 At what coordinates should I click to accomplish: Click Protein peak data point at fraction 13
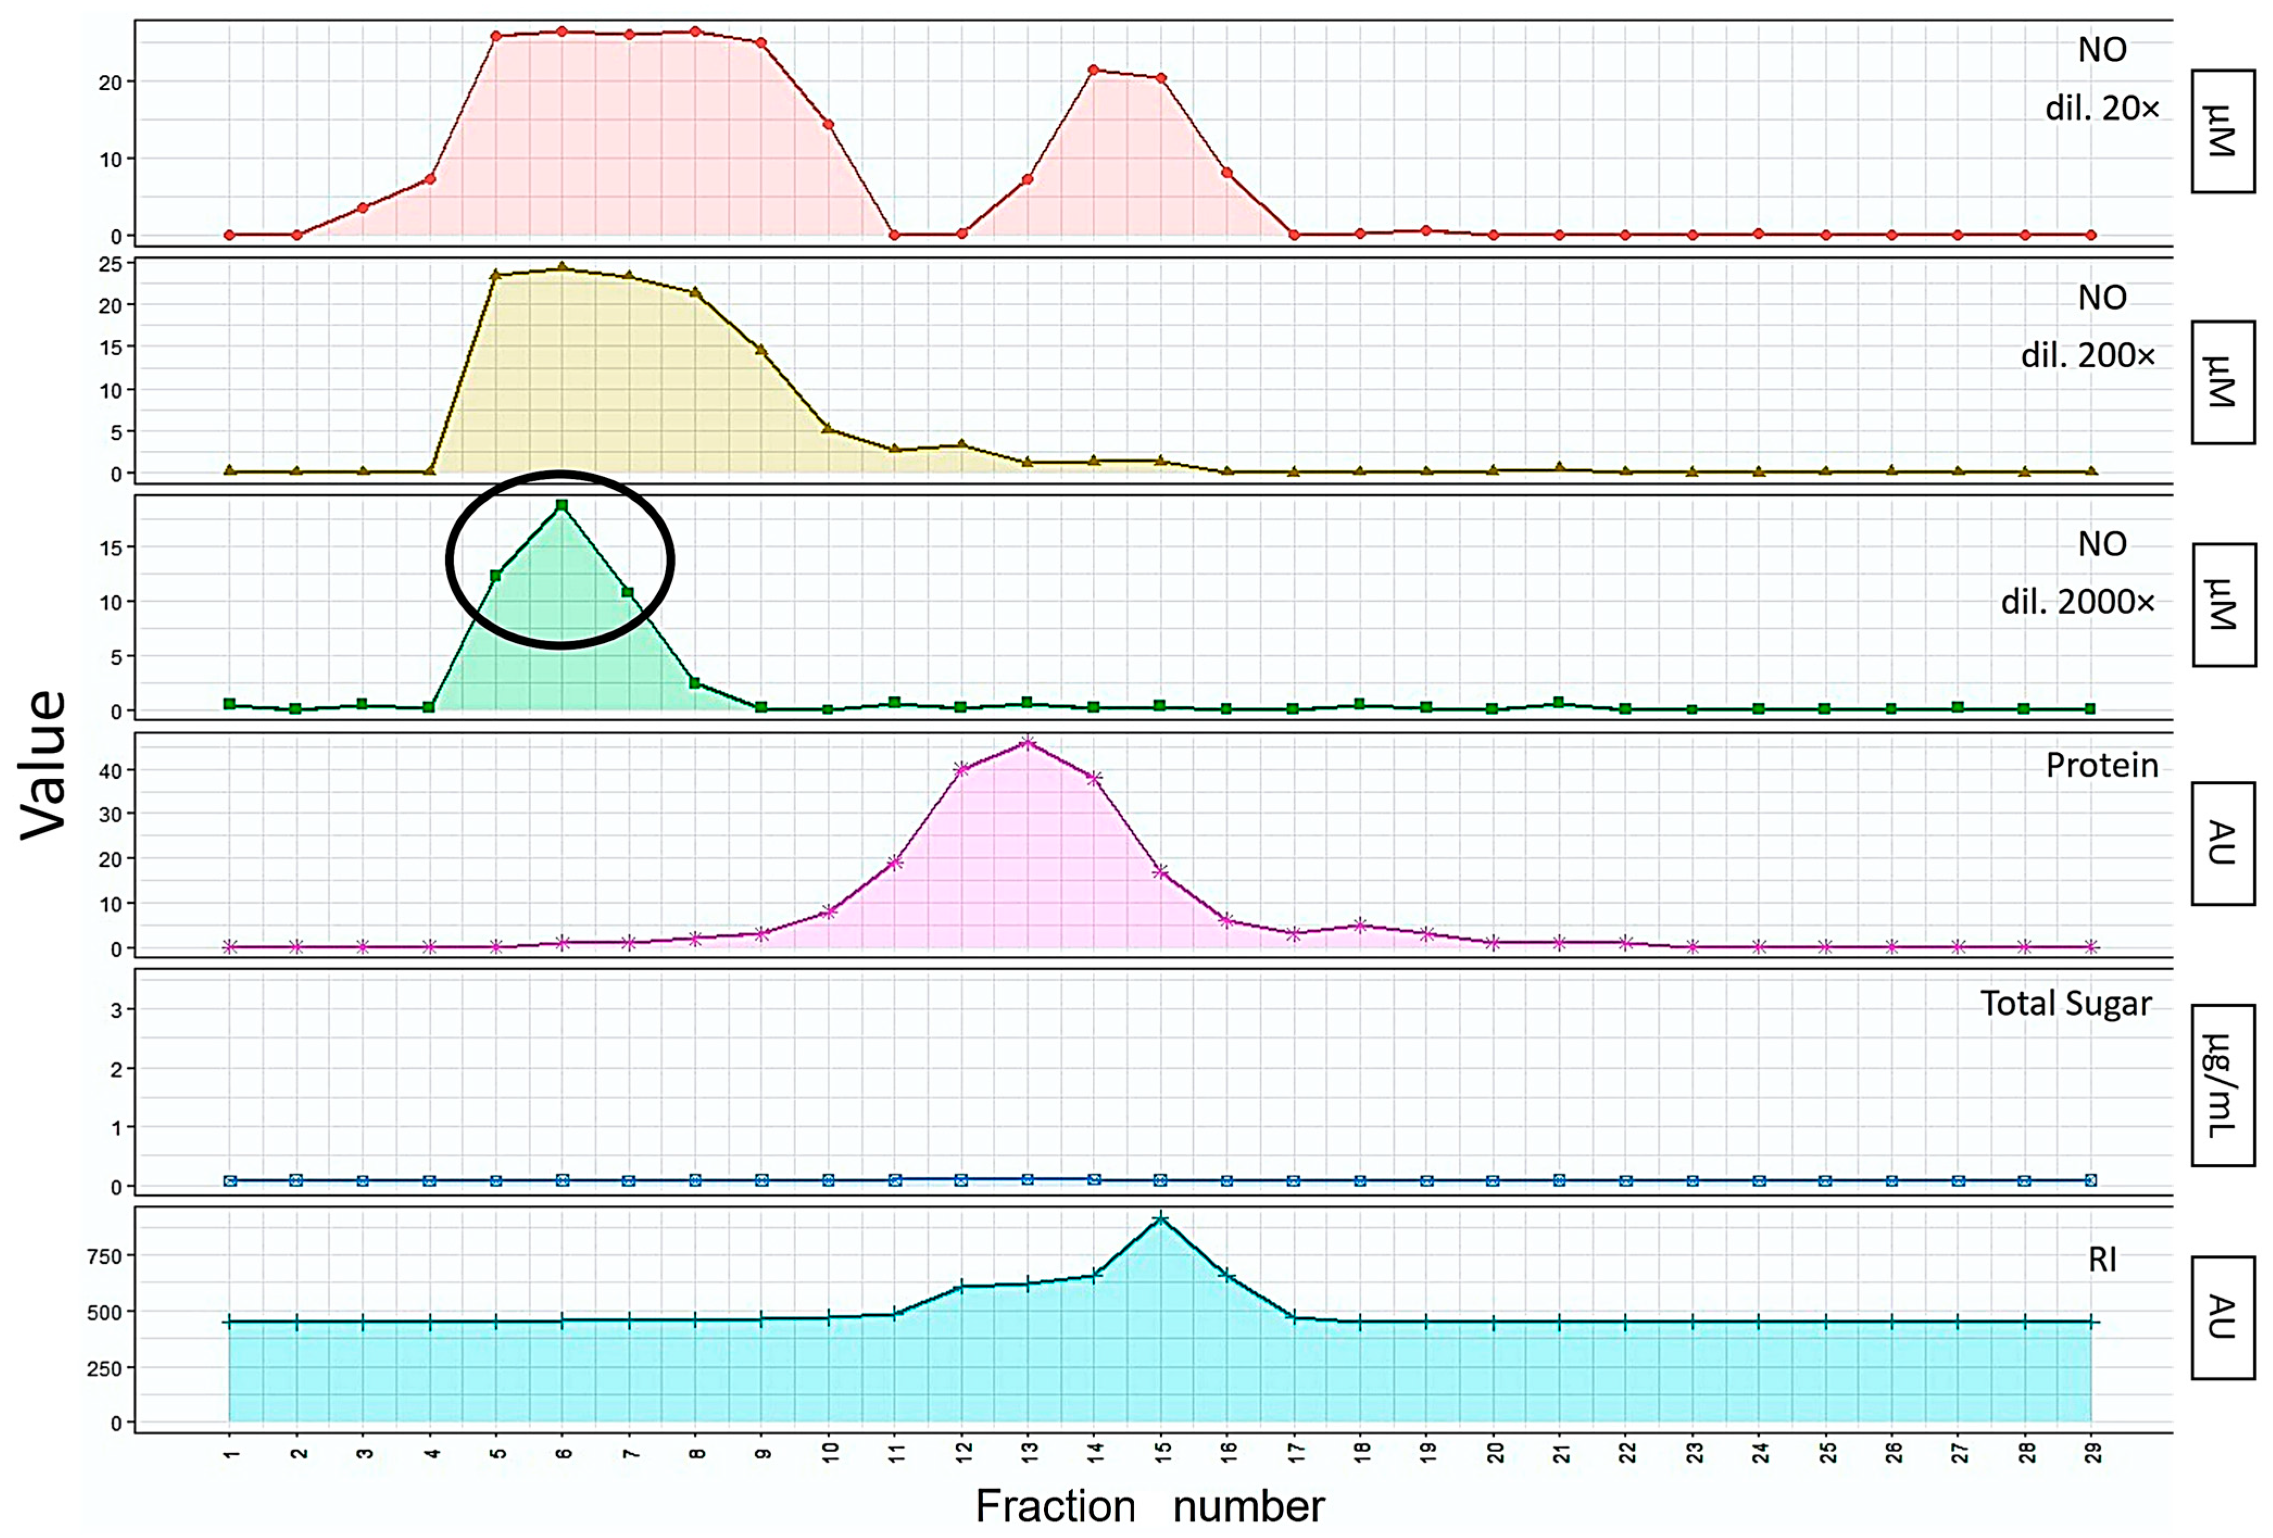[x=1027, y=743]
